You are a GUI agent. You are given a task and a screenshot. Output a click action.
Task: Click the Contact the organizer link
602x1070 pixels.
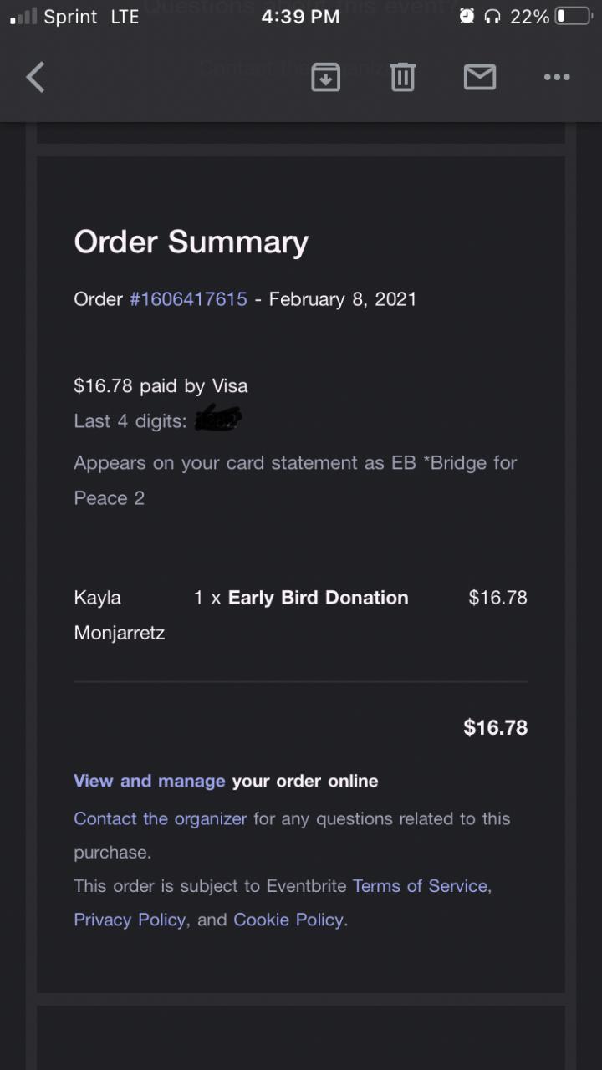(160, 818)
